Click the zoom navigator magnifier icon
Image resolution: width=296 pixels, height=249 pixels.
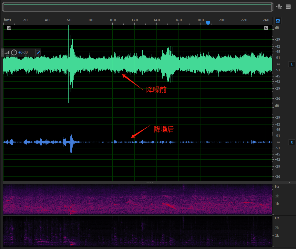click(x=279, y=6)
